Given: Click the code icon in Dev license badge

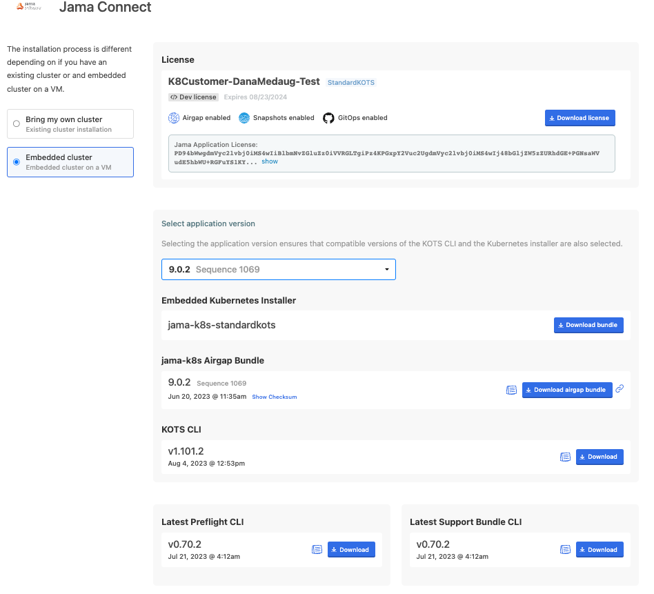Looking at the screenshot, I should tap(175, 97).
